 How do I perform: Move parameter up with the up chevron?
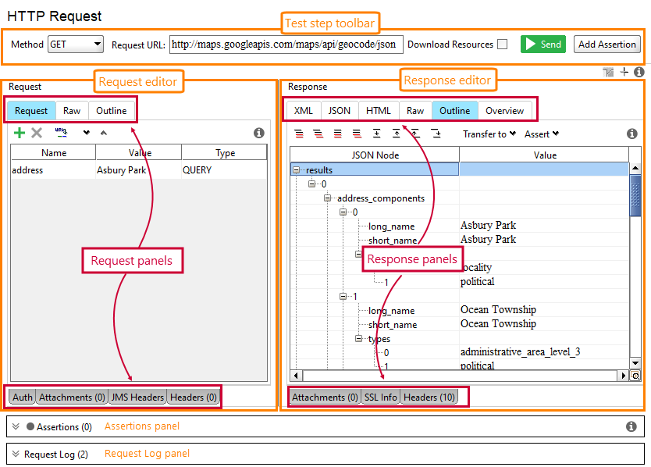(104, 133)
